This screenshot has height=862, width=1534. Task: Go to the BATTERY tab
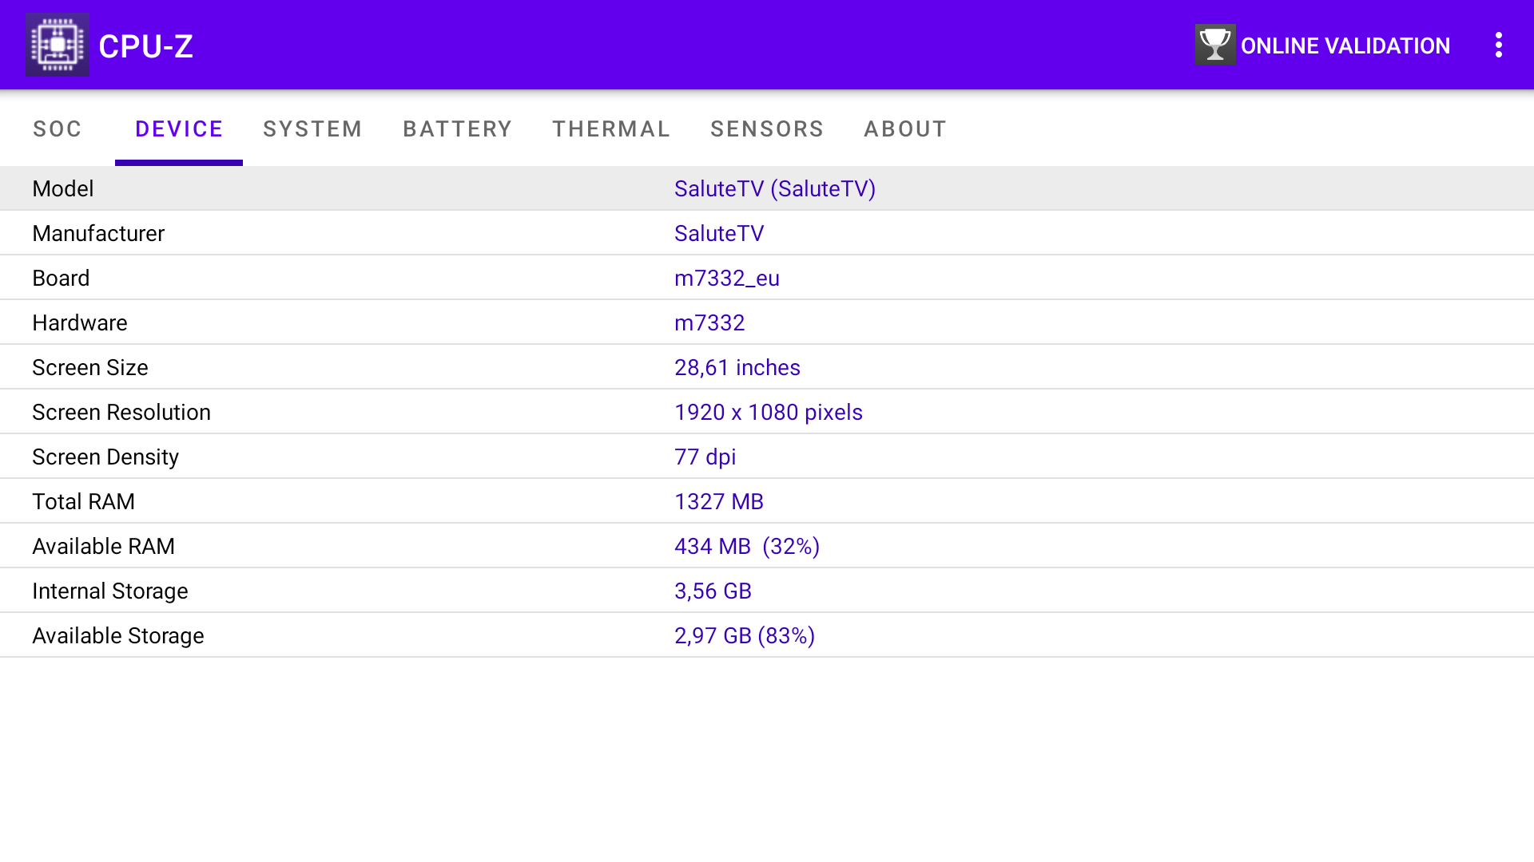pos(457,129)
